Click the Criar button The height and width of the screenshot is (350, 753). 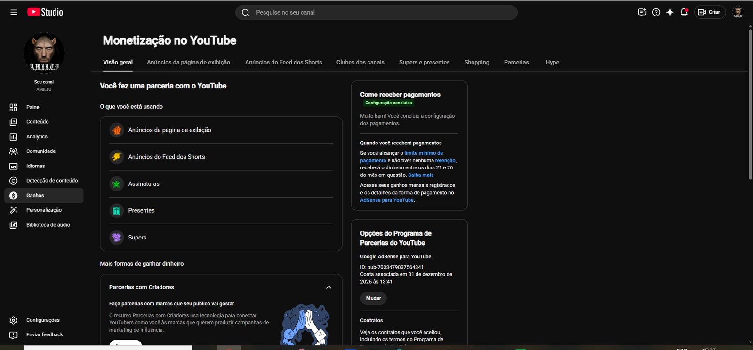tap(710, 12)
